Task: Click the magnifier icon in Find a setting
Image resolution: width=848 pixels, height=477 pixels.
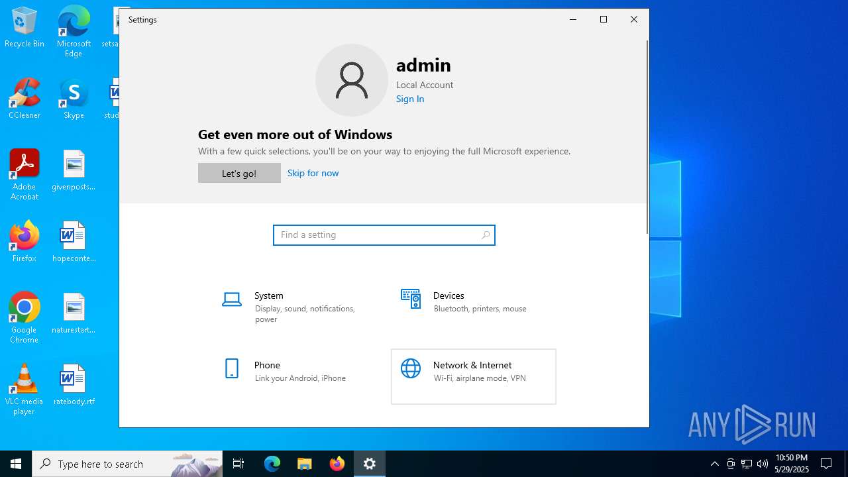Action: [486, 235]
